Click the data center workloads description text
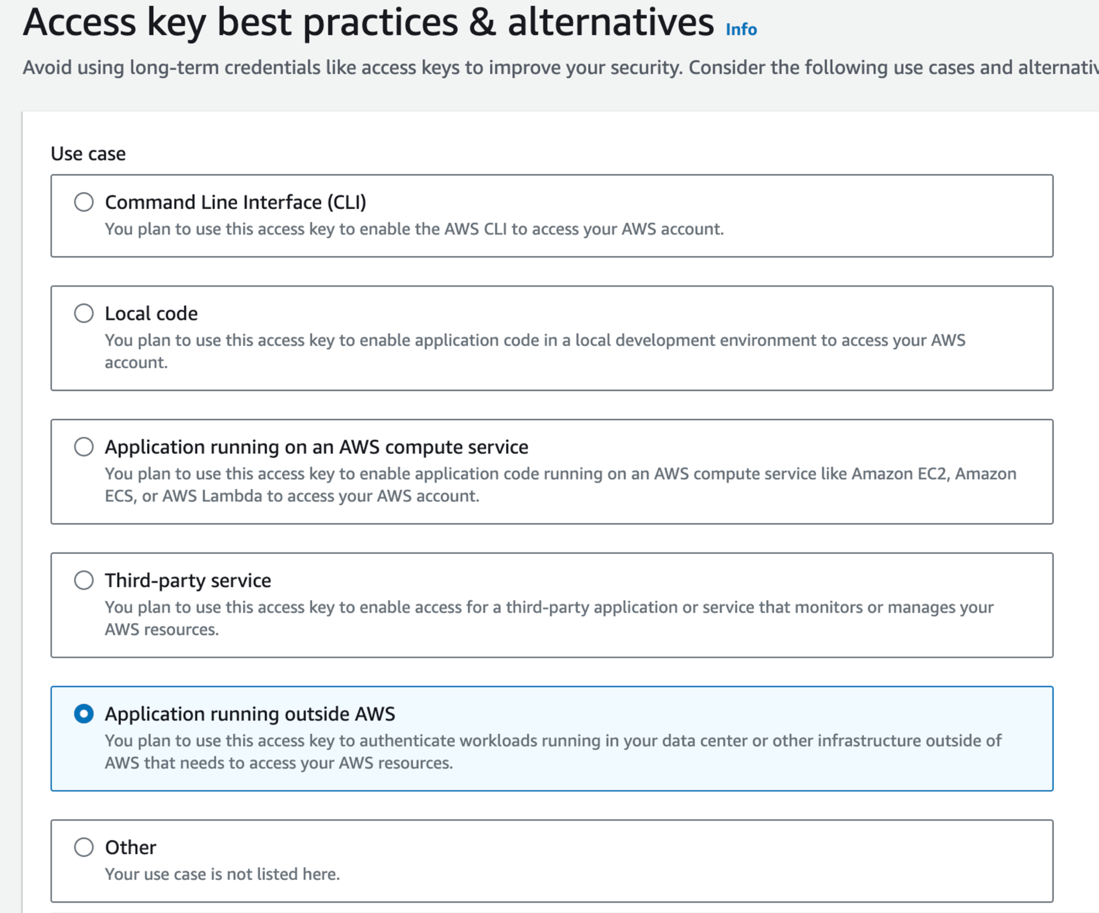Image resolution: width=1099 pixels, height=913 pixels. pos(553,741)
